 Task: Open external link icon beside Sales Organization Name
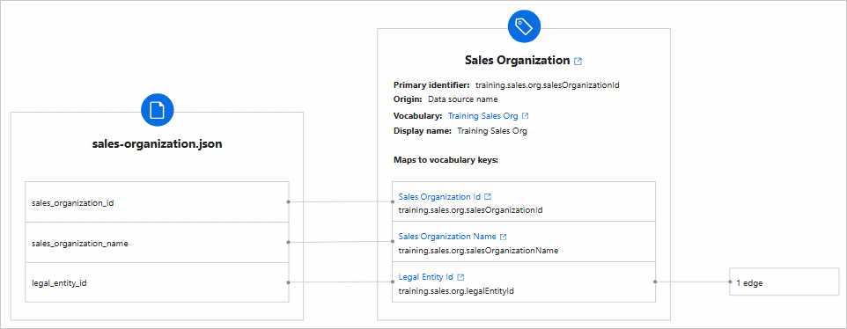coord(504,237)
